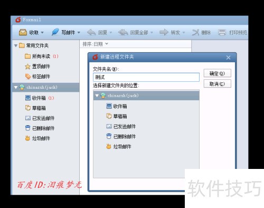Click the 垃圾邮件 icon in the dialog tree
This screenshot has width=264, height=208.
[x=109, y=146]
